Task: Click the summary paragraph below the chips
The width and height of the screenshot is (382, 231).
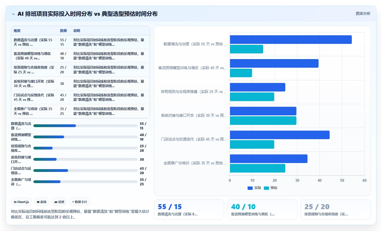Action: 80,214
